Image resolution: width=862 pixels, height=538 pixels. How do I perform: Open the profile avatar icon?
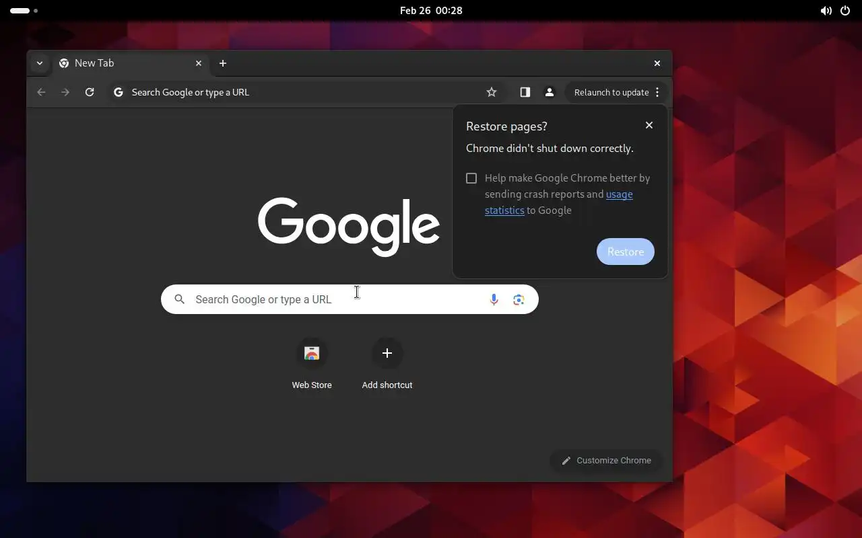[550, 92]
